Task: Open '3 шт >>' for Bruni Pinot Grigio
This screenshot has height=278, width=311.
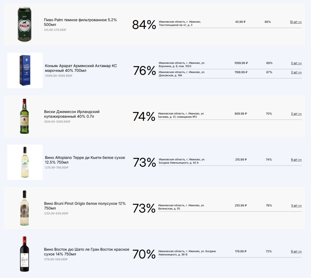Action: [296, 206]
